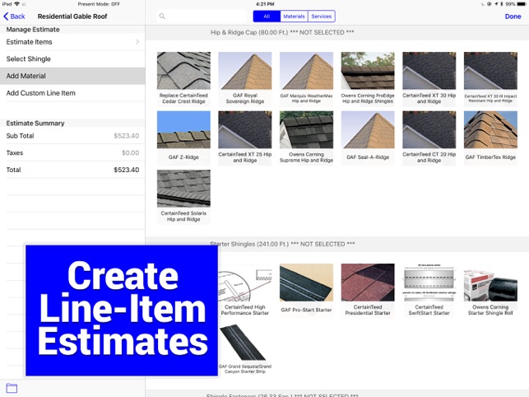This screenshot has width=529, height=397.
Task: Select GAF Royal Sovereign Ridge
Action: pos(245,79)
